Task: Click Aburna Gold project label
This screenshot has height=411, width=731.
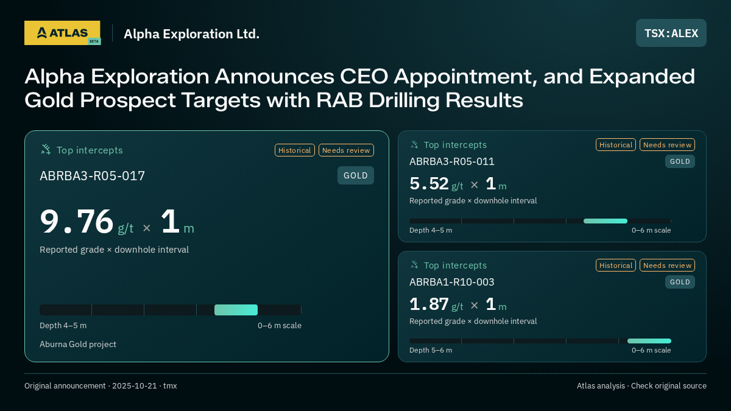Action: (78, 344)
